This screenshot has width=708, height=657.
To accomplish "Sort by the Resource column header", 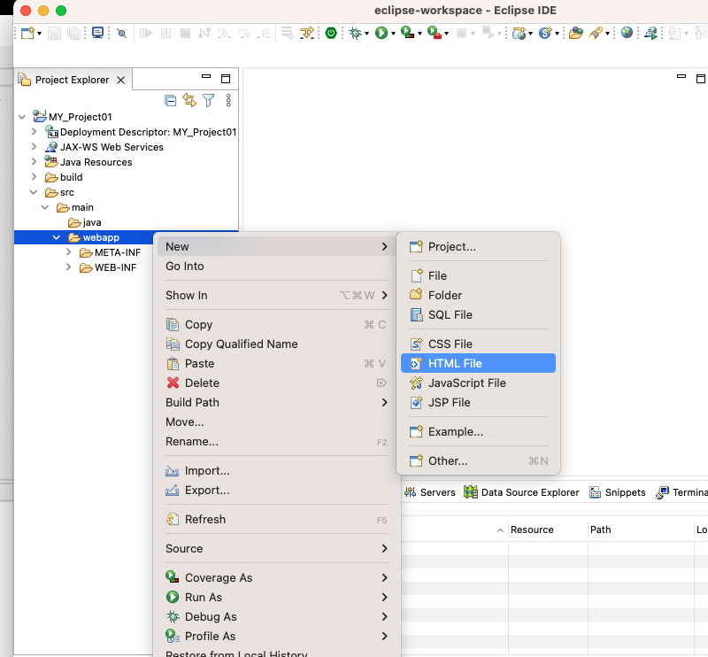I will [548, 529].
